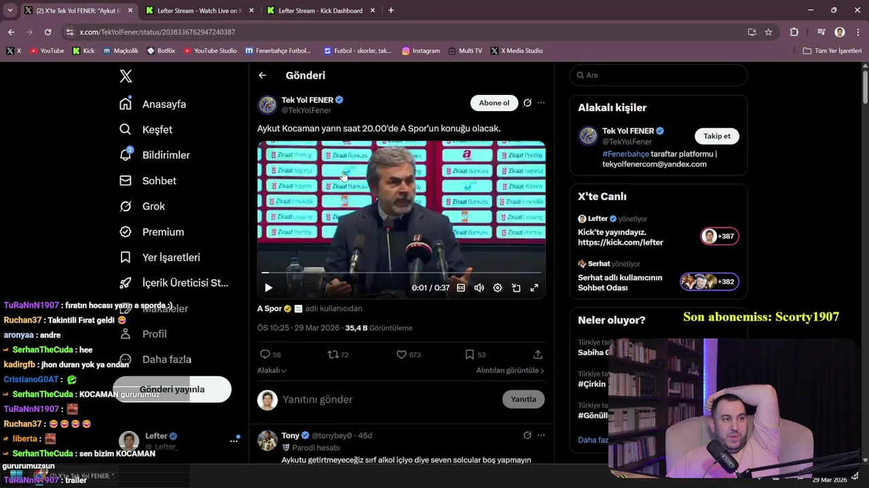869x488 pixels.
Task: Click Gönderi yayınla button
Action: 172,390
